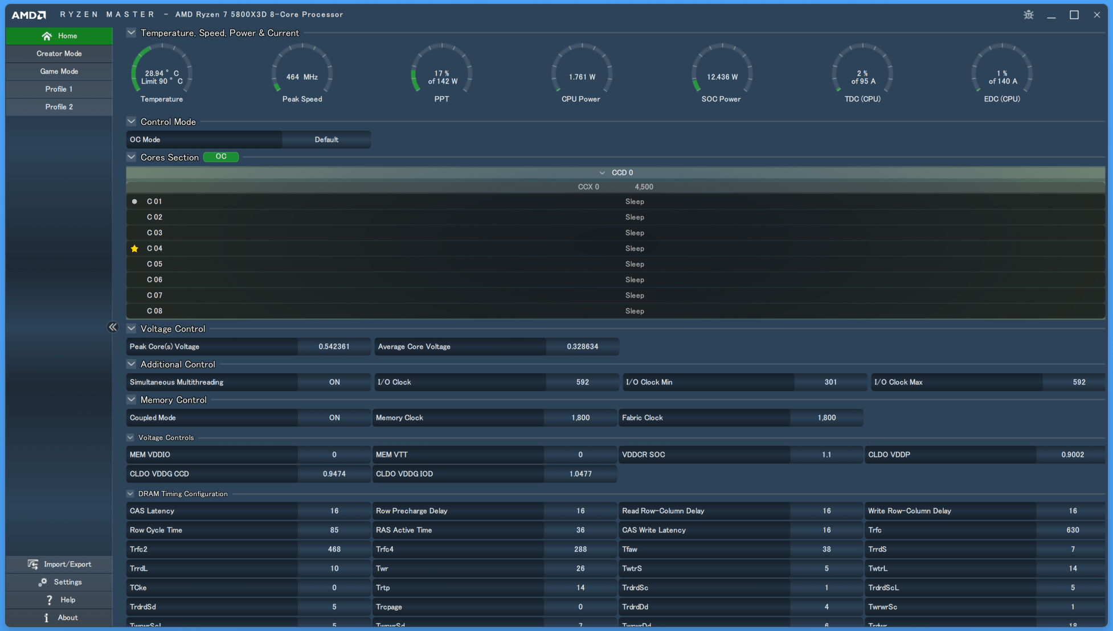Click Coupled Mode ON value
Image resolution: width=1113 pixels, height=631 pixels.
point(334,418)
